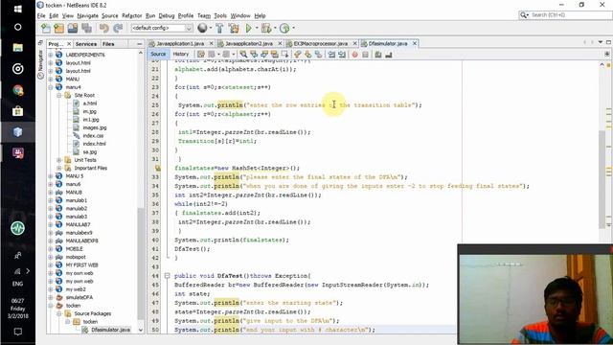Click the Last Edit icon in editor toolbar
This screenshot has width=613, height=345.
(201, 55)
